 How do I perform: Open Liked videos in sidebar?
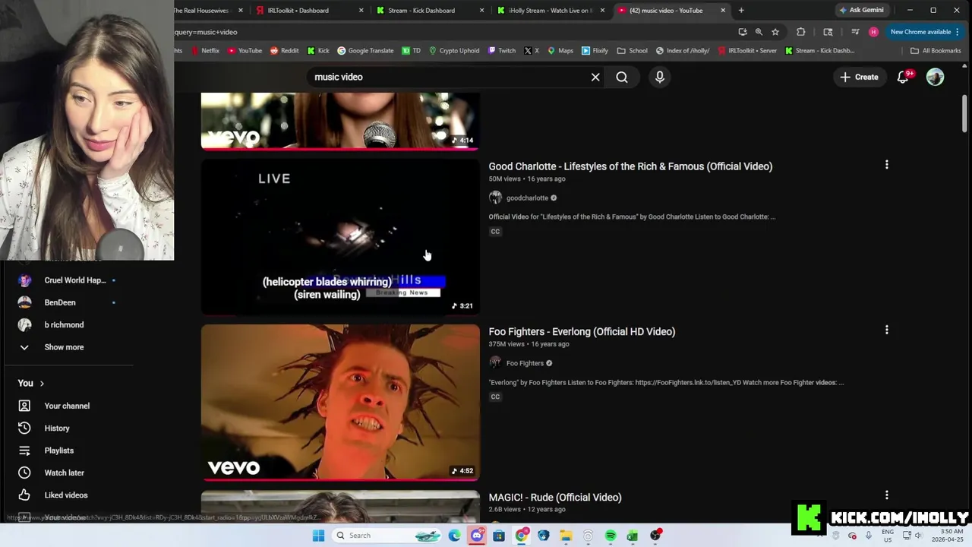(x=66, y=495)
